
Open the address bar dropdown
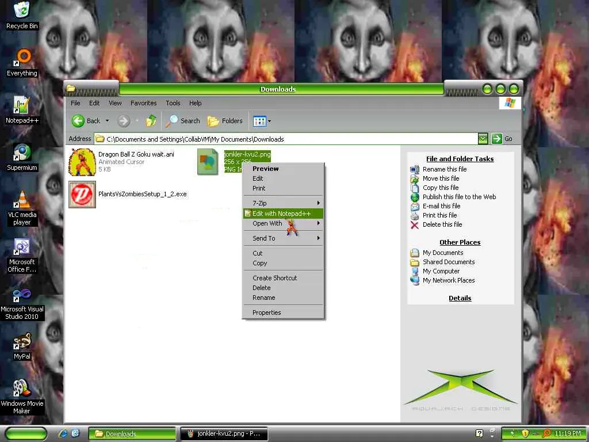(x=483, y=139)
